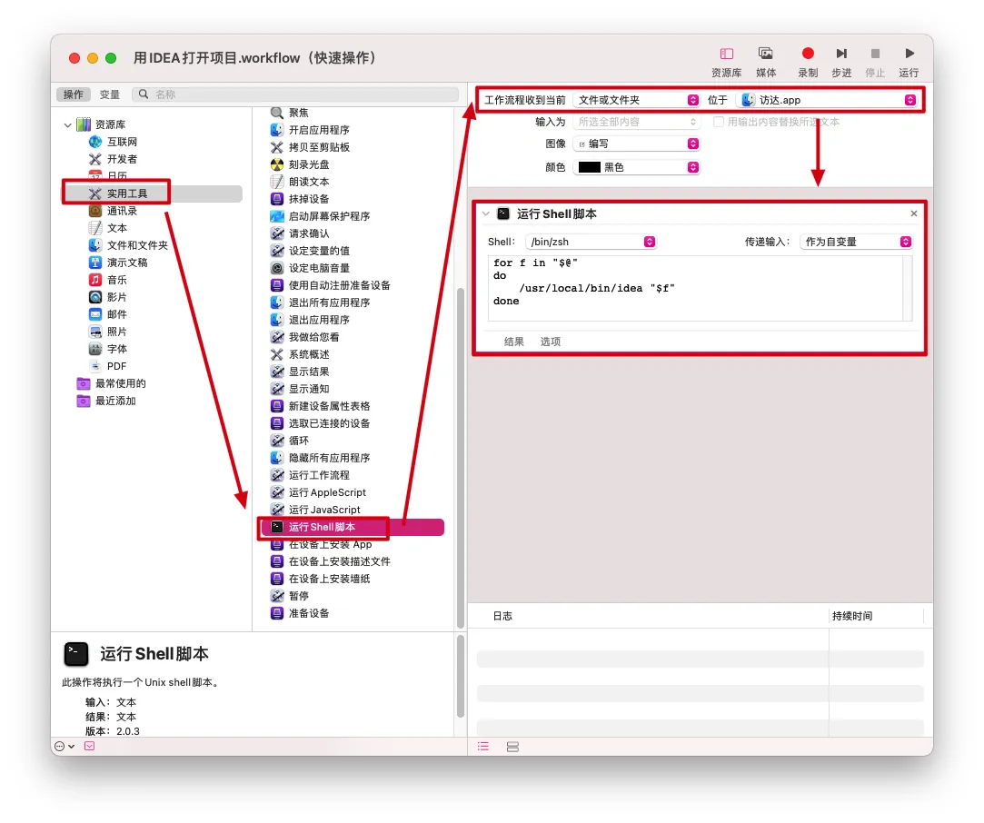984x823 pixels.
Task: Toggle the description panel pink icon
Action: 90,747
